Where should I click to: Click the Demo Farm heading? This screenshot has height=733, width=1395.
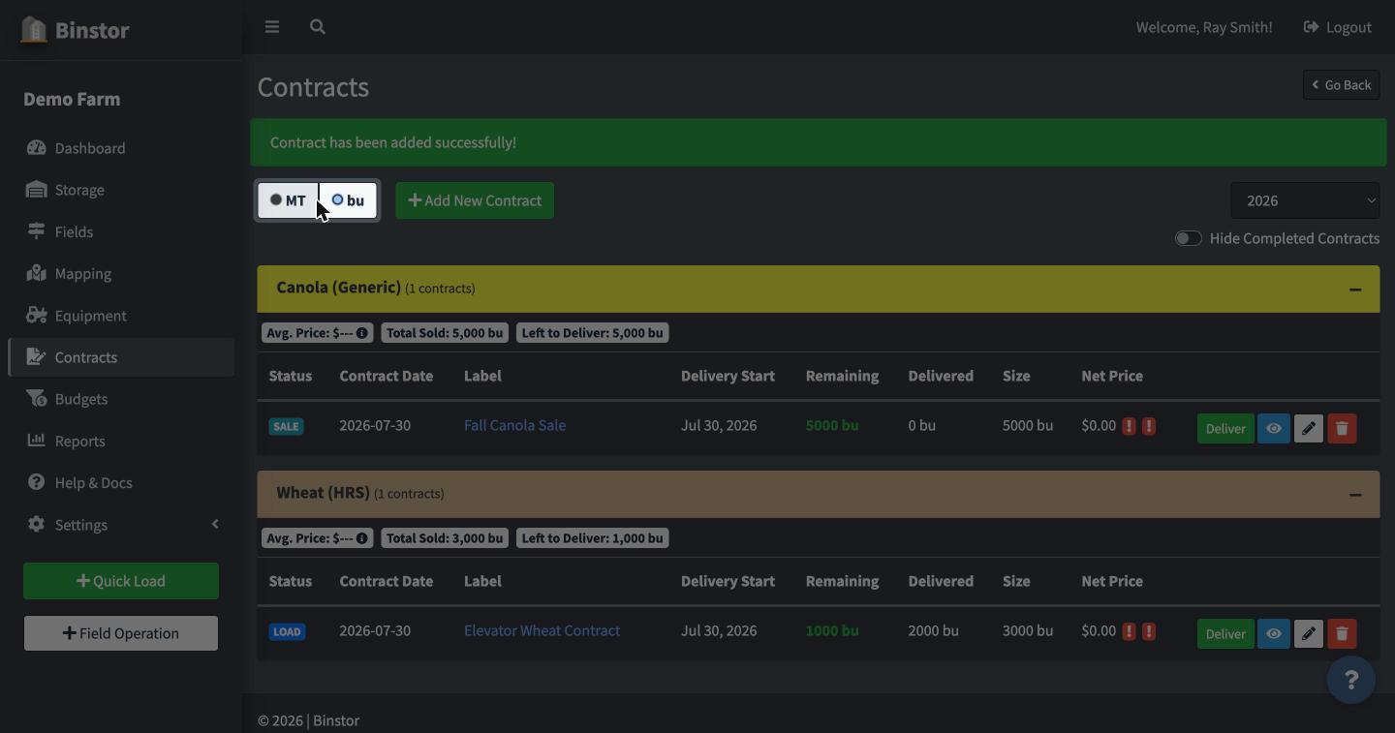pos(72,99)
